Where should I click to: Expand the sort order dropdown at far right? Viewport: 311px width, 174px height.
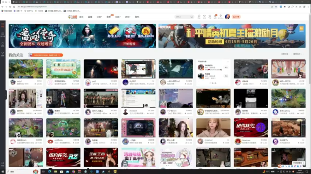click(x=297, y=54)
